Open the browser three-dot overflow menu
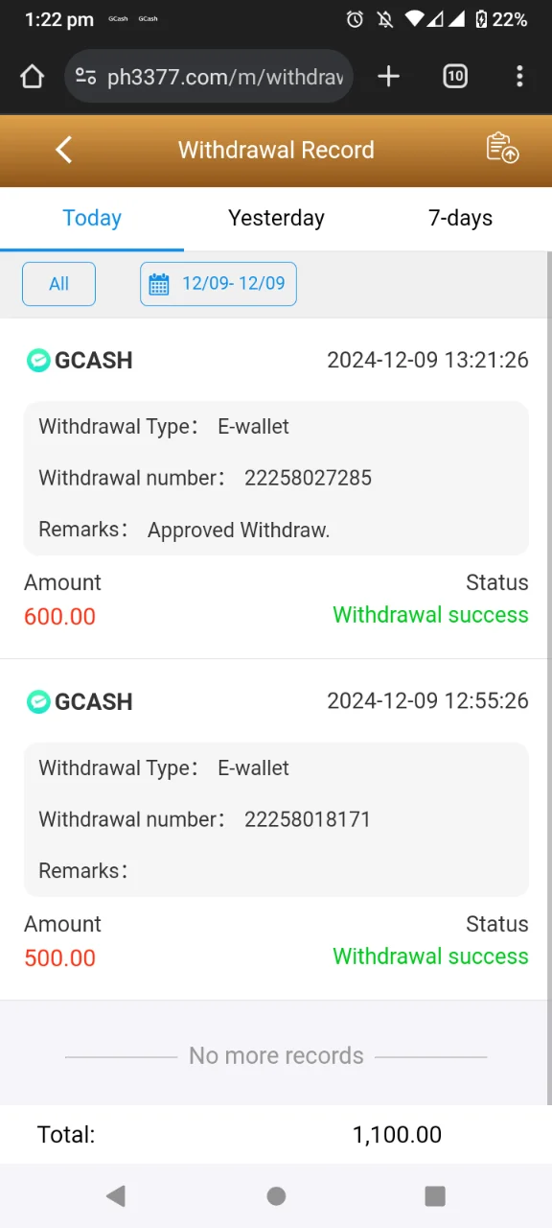 pyautogui.click(x=518, y=77)
